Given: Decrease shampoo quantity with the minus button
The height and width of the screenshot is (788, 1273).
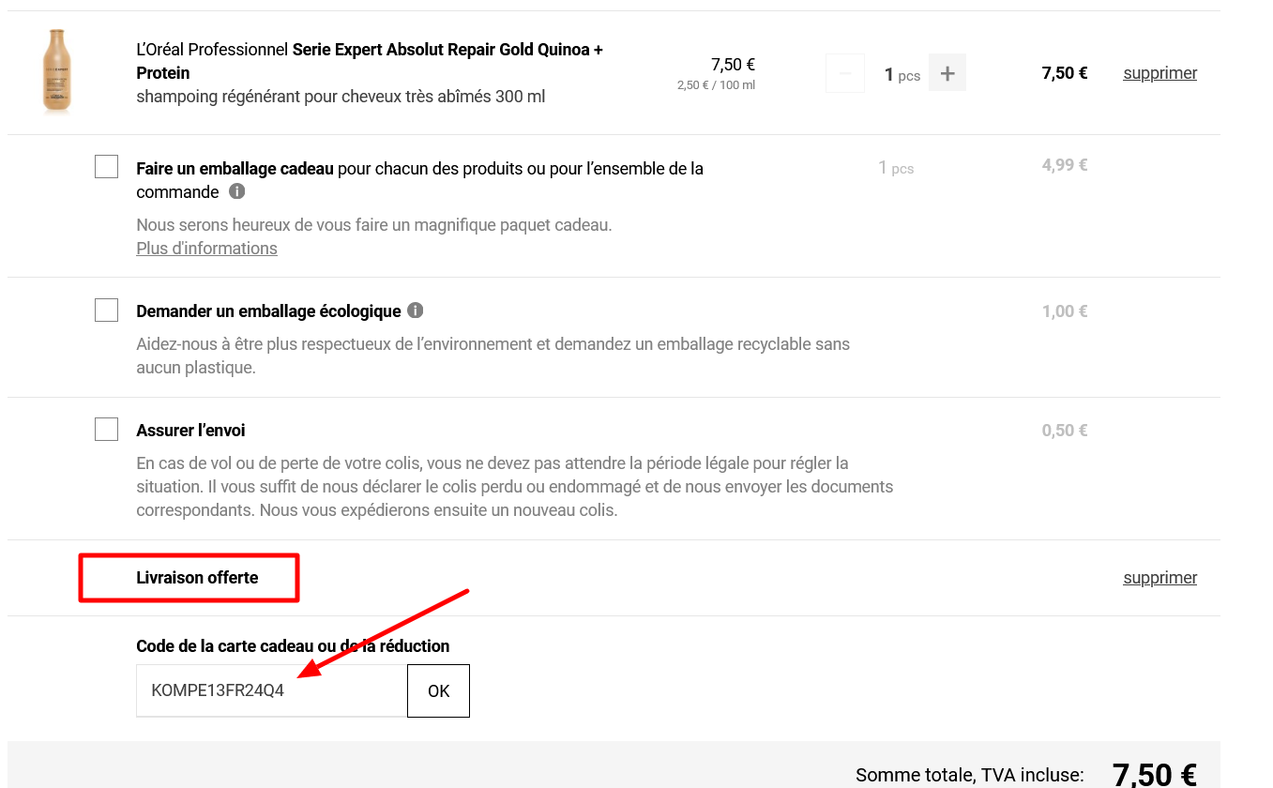Looking at the screenshot, I should tap(845, 73).
